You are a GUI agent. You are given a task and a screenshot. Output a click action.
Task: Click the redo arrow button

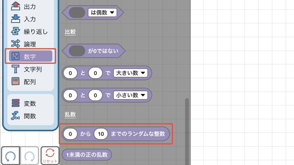(30, 156)
